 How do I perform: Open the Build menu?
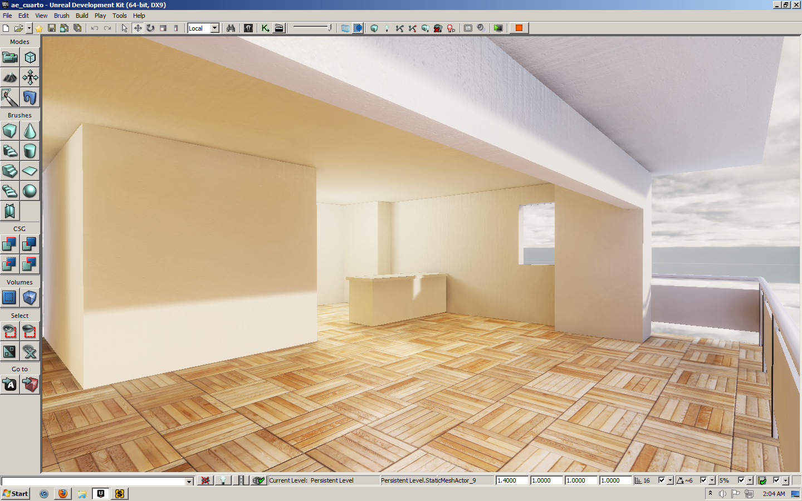tap(82, 16)
